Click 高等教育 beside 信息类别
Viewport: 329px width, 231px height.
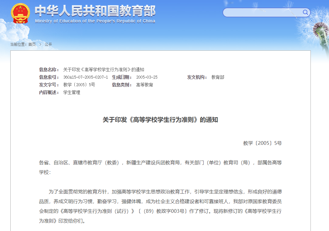144,85
